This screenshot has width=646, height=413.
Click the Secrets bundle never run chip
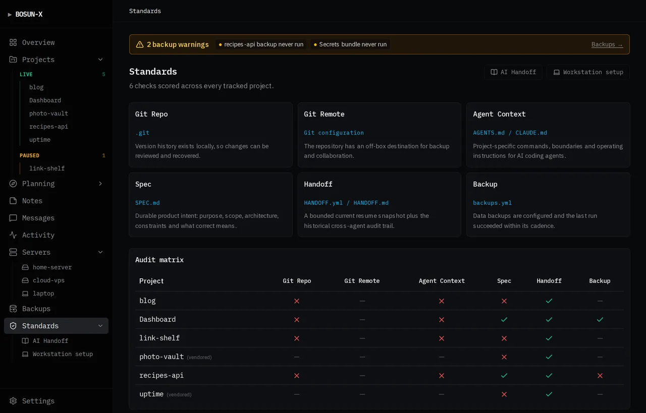coord(350,44)
